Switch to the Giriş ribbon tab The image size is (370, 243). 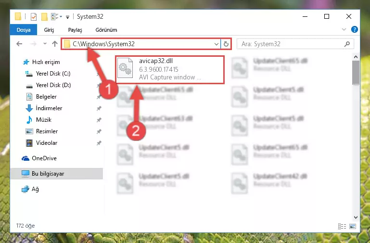[x=49, y=30]
